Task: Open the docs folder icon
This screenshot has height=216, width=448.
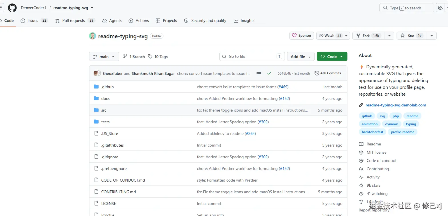Action: (96, 98)
